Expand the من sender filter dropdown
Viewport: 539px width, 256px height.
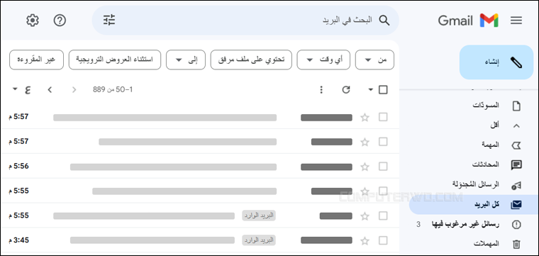[x=374, y=60]
